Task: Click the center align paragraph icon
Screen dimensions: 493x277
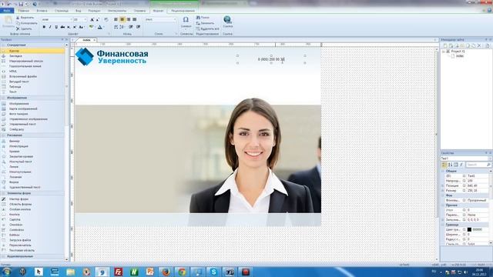Action: (x=122, y=19)
